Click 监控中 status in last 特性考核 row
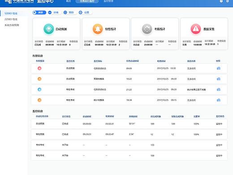Image resolution: width=233 pixels, height=175 pixels. pos(219,156)
